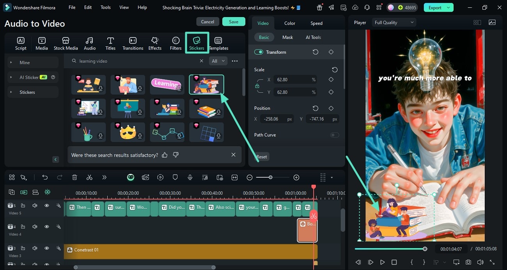
Task: Take a snapshot with camera icon
Action: pyautogui.click(x=468, y=262)
